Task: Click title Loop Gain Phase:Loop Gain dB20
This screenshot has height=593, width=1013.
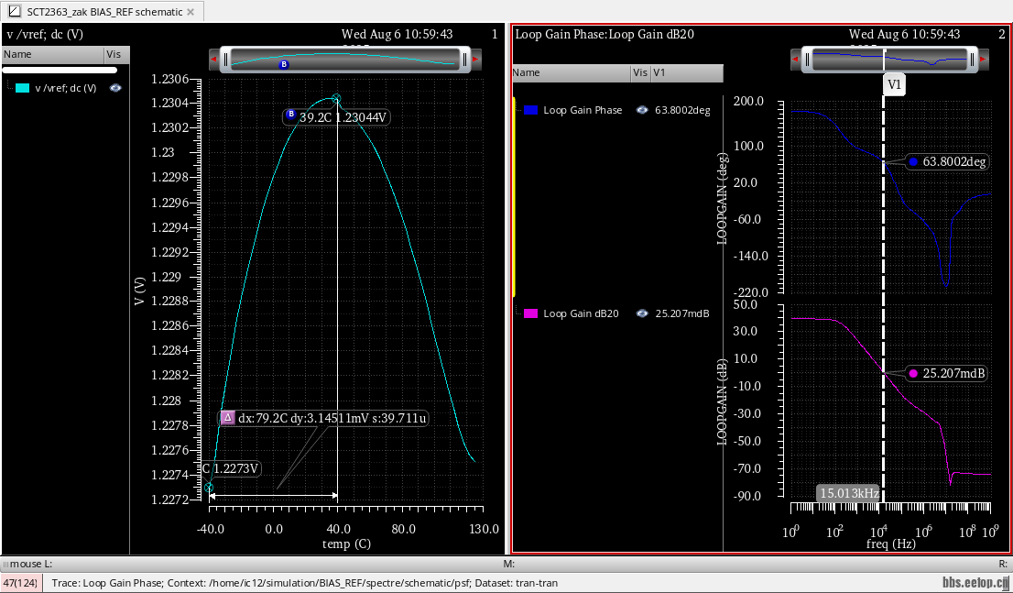Action: pos(605,34)
